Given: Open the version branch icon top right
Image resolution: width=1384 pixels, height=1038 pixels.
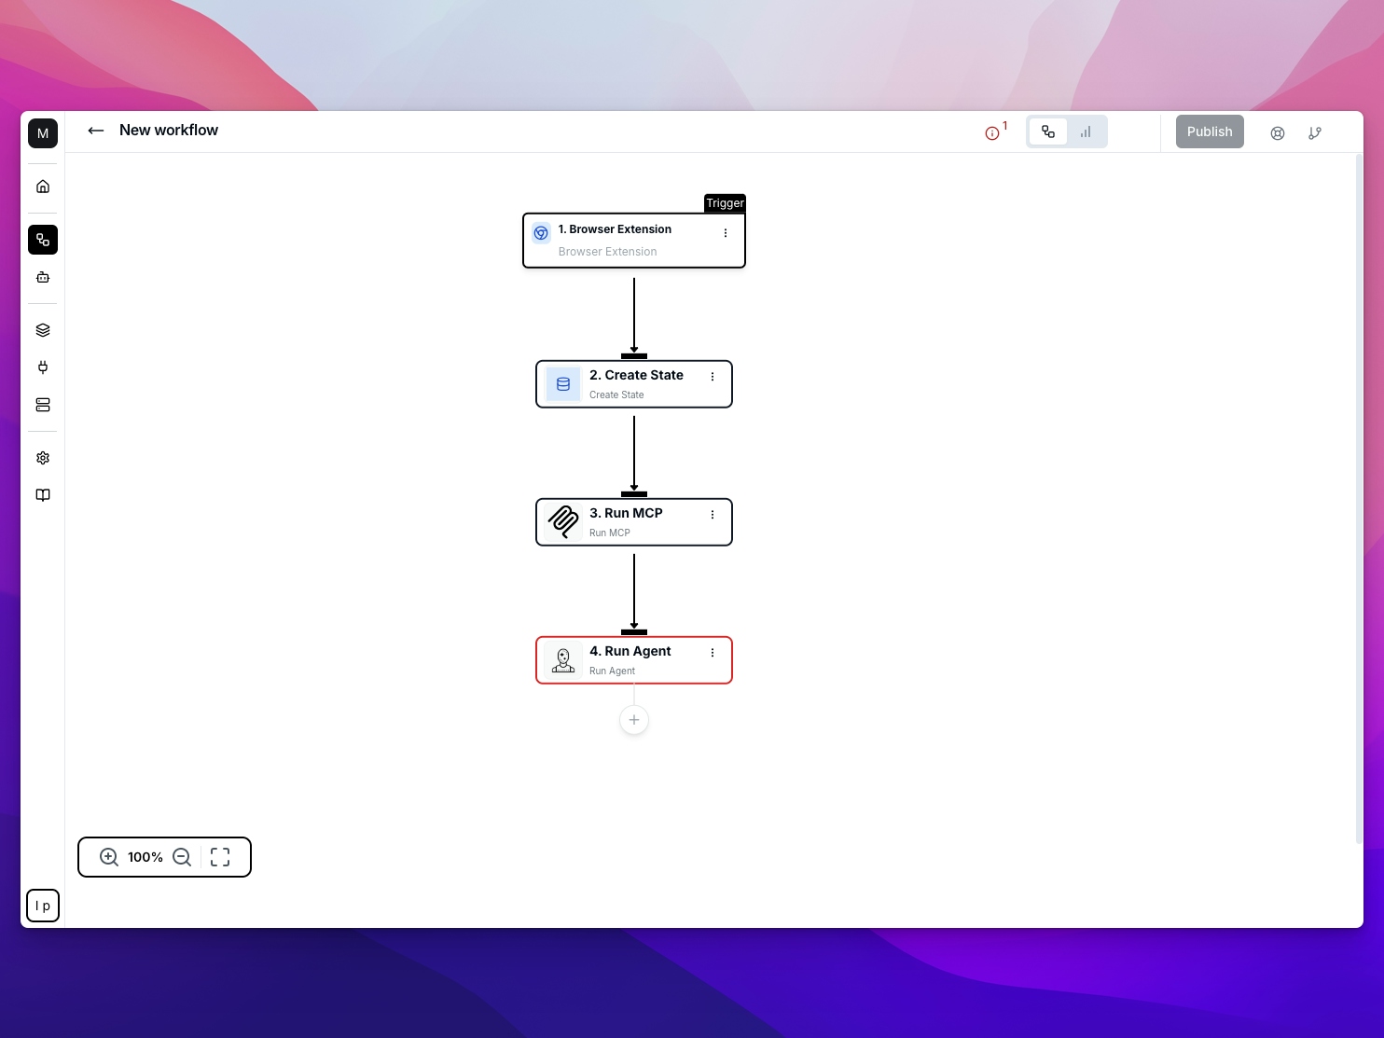Looking at the screenshot, I should pyautogui.click(x=1315, y=132).
